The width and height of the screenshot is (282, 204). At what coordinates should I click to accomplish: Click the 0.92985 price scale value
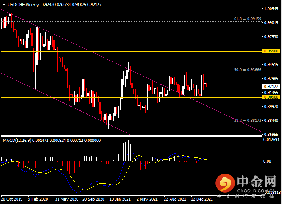click(x=271, y=79)
